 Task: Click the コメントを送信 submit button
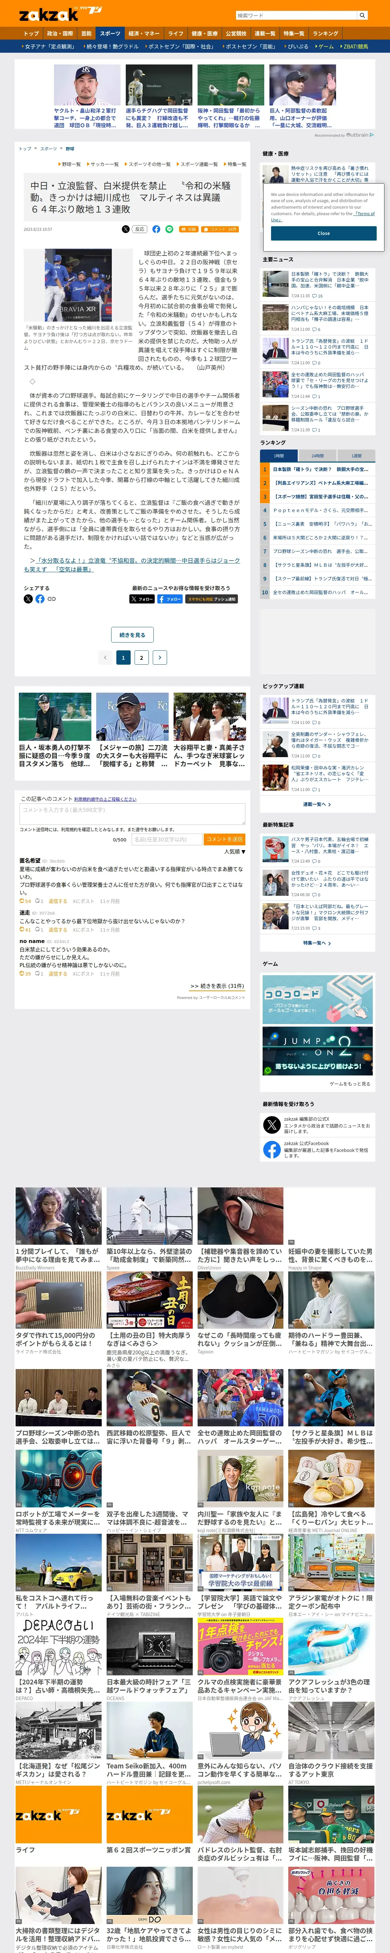tap(225, 839)
